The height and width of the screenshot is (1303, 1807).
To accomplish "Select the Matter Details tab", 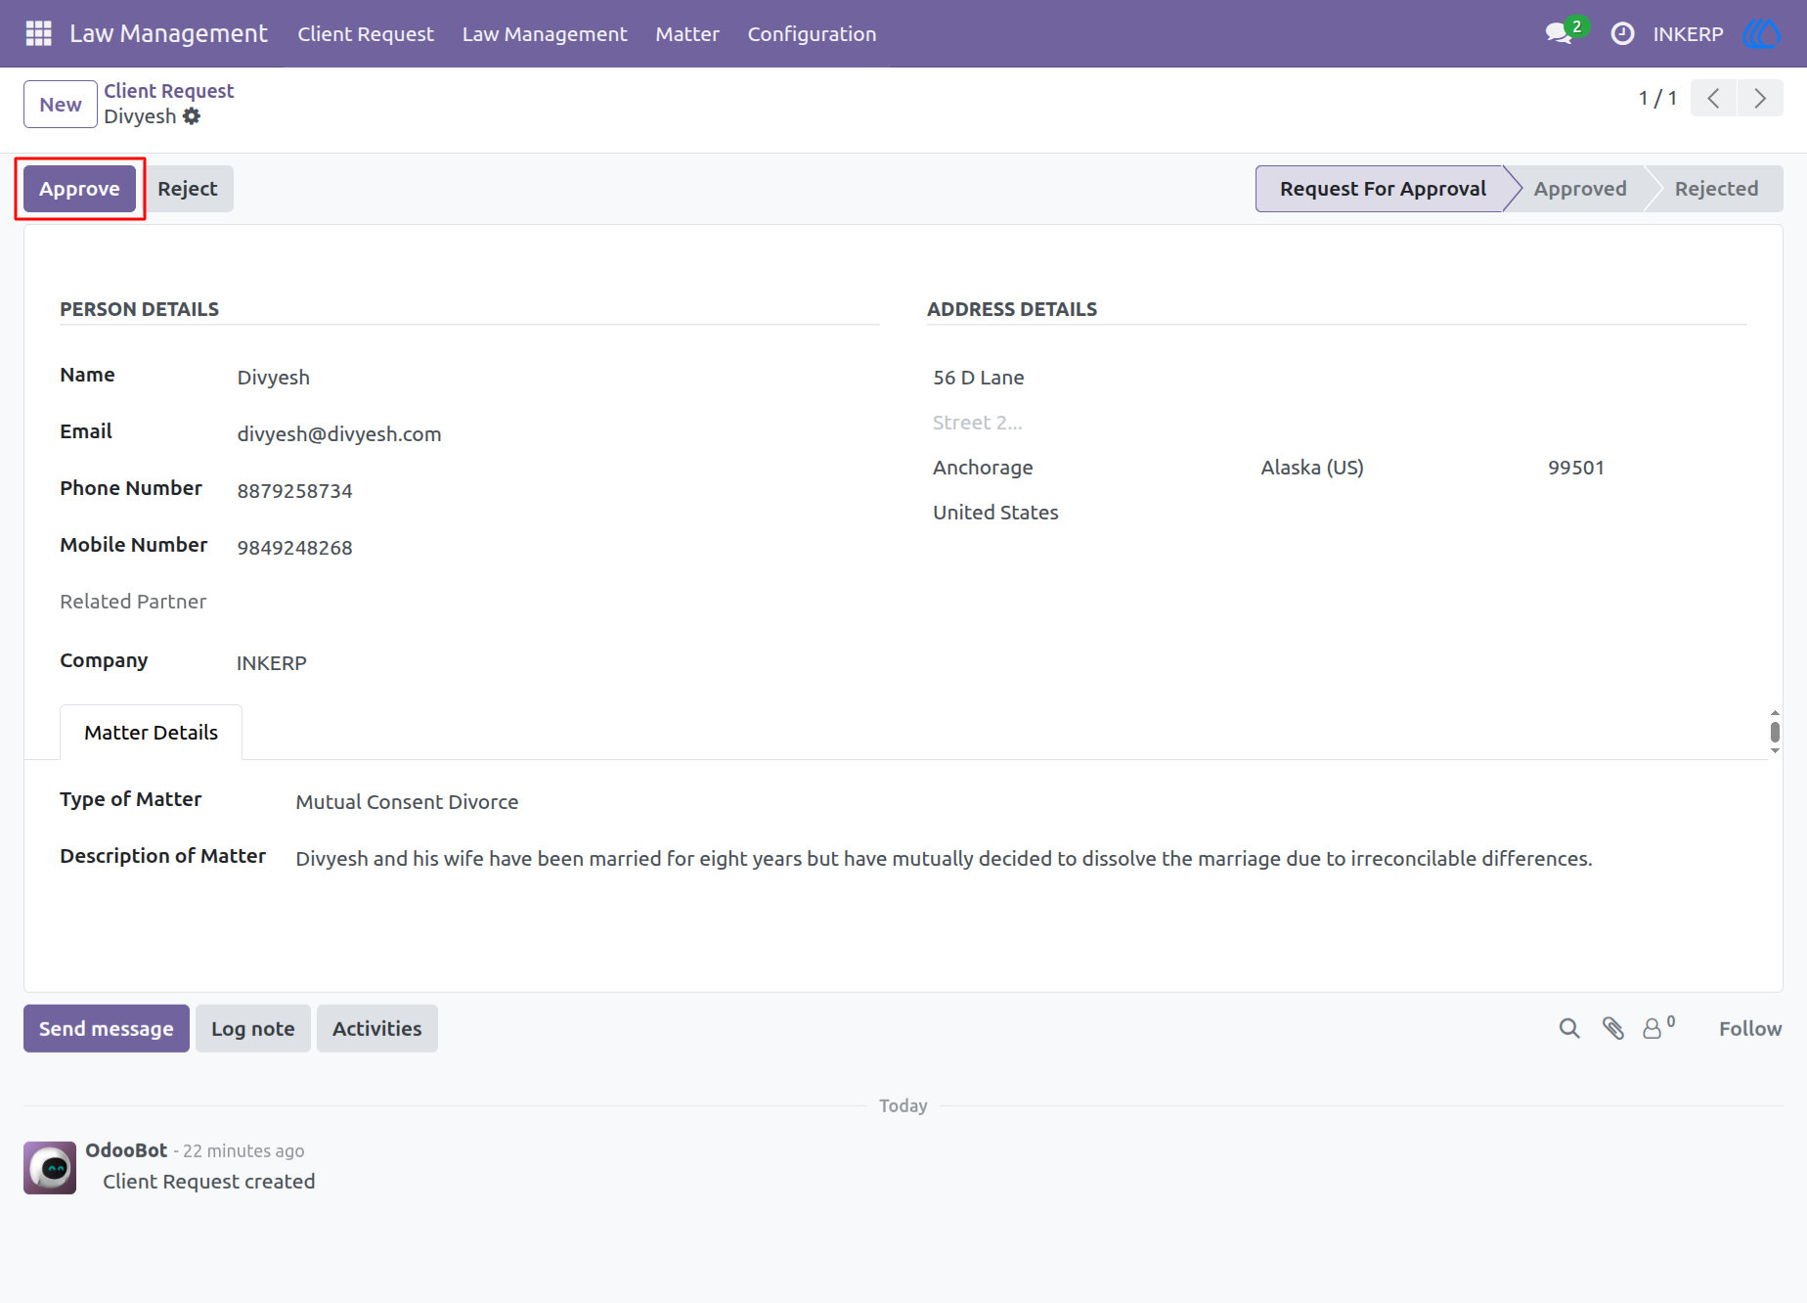I will pyautogui.click(x=151, y=732).
